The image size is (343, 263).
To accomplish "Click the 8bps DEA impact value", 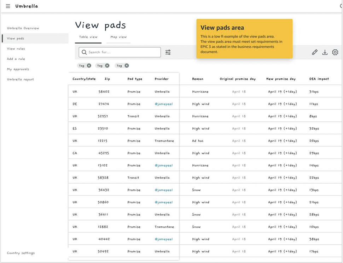I will tap(313, 116).
